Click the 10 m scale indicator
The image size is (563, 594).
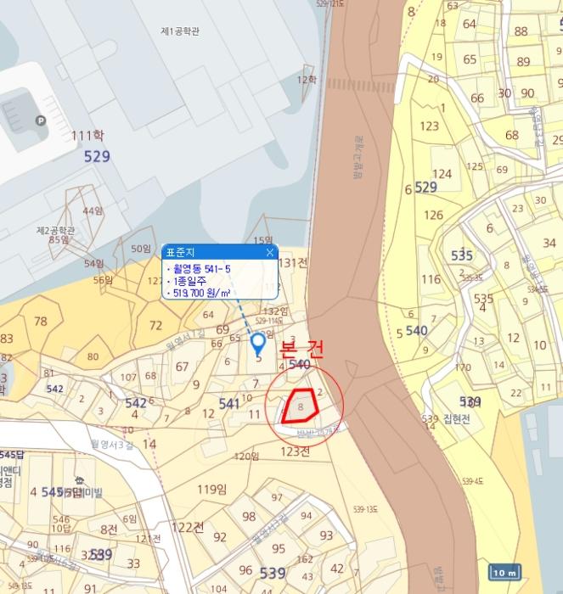click(504, 573)
